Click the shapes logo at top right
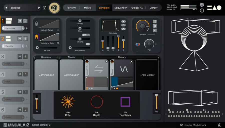Viewport: 225px width, 128px height. click(214, 8)
